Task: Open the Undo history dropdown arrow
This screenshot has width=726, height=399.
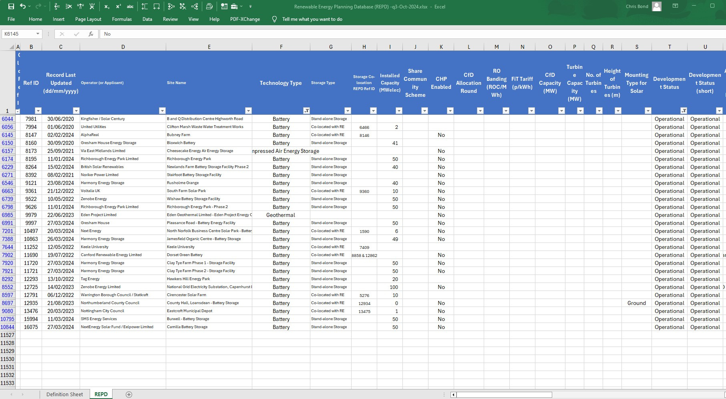Action: pyautogui.click(x=30, y=6)
